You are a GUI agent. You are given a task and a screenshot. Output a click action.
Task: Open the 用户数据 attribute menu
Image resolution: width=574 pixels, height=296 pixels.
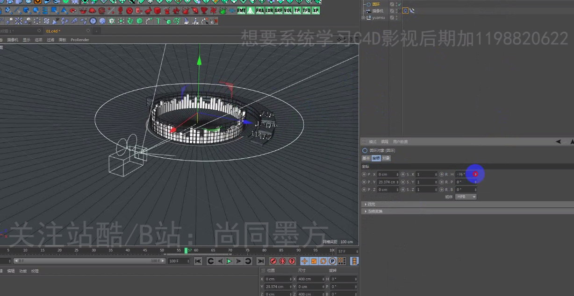400,141
